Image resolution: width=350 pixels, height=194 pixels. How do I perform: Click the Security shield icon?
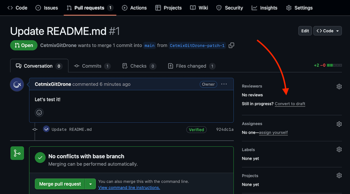pos(219,8)
